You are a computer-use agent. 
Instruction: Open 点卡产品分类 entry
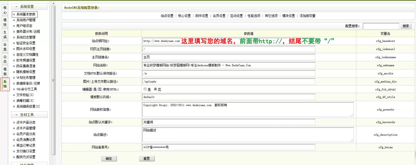(26, 122)
